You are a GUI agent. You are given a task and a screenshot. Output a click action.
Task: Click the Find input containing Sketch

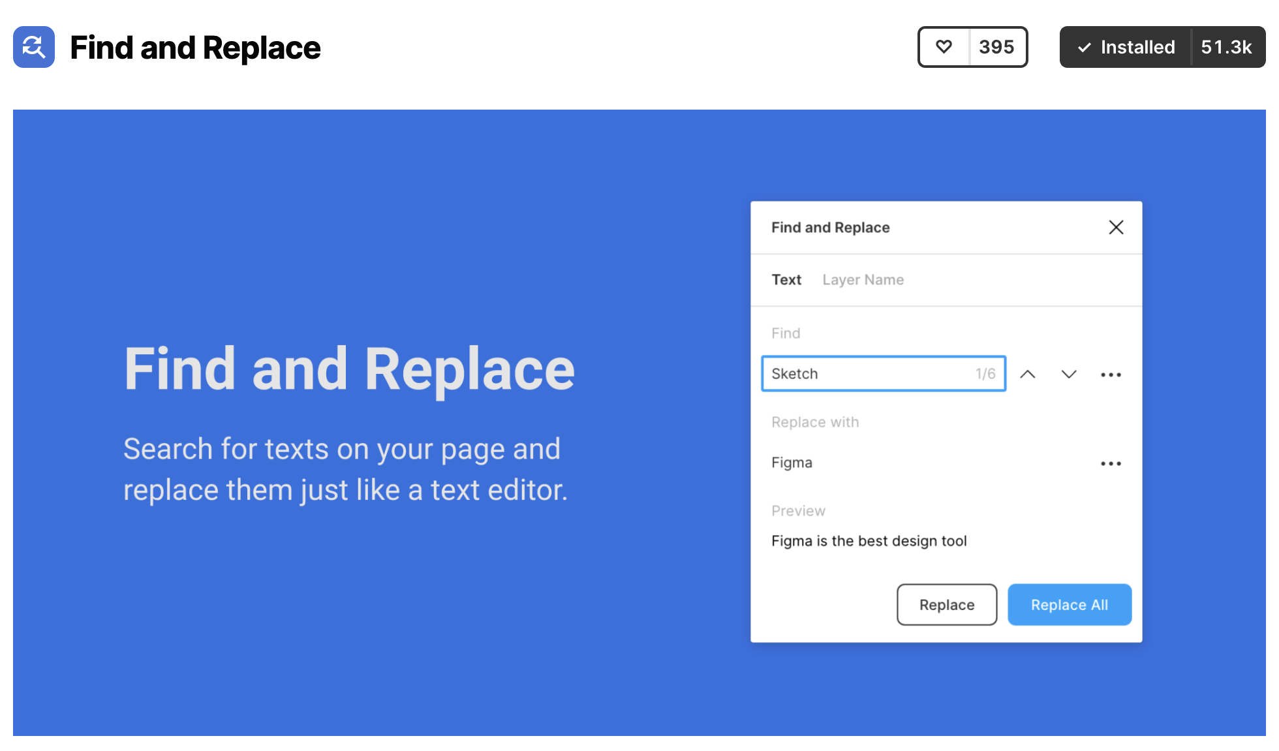pyautogui.click(x=884, y=373)
